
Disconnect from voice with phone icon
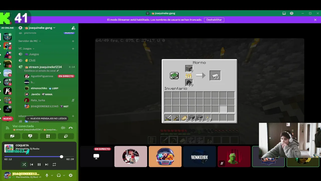coord(71,128)
